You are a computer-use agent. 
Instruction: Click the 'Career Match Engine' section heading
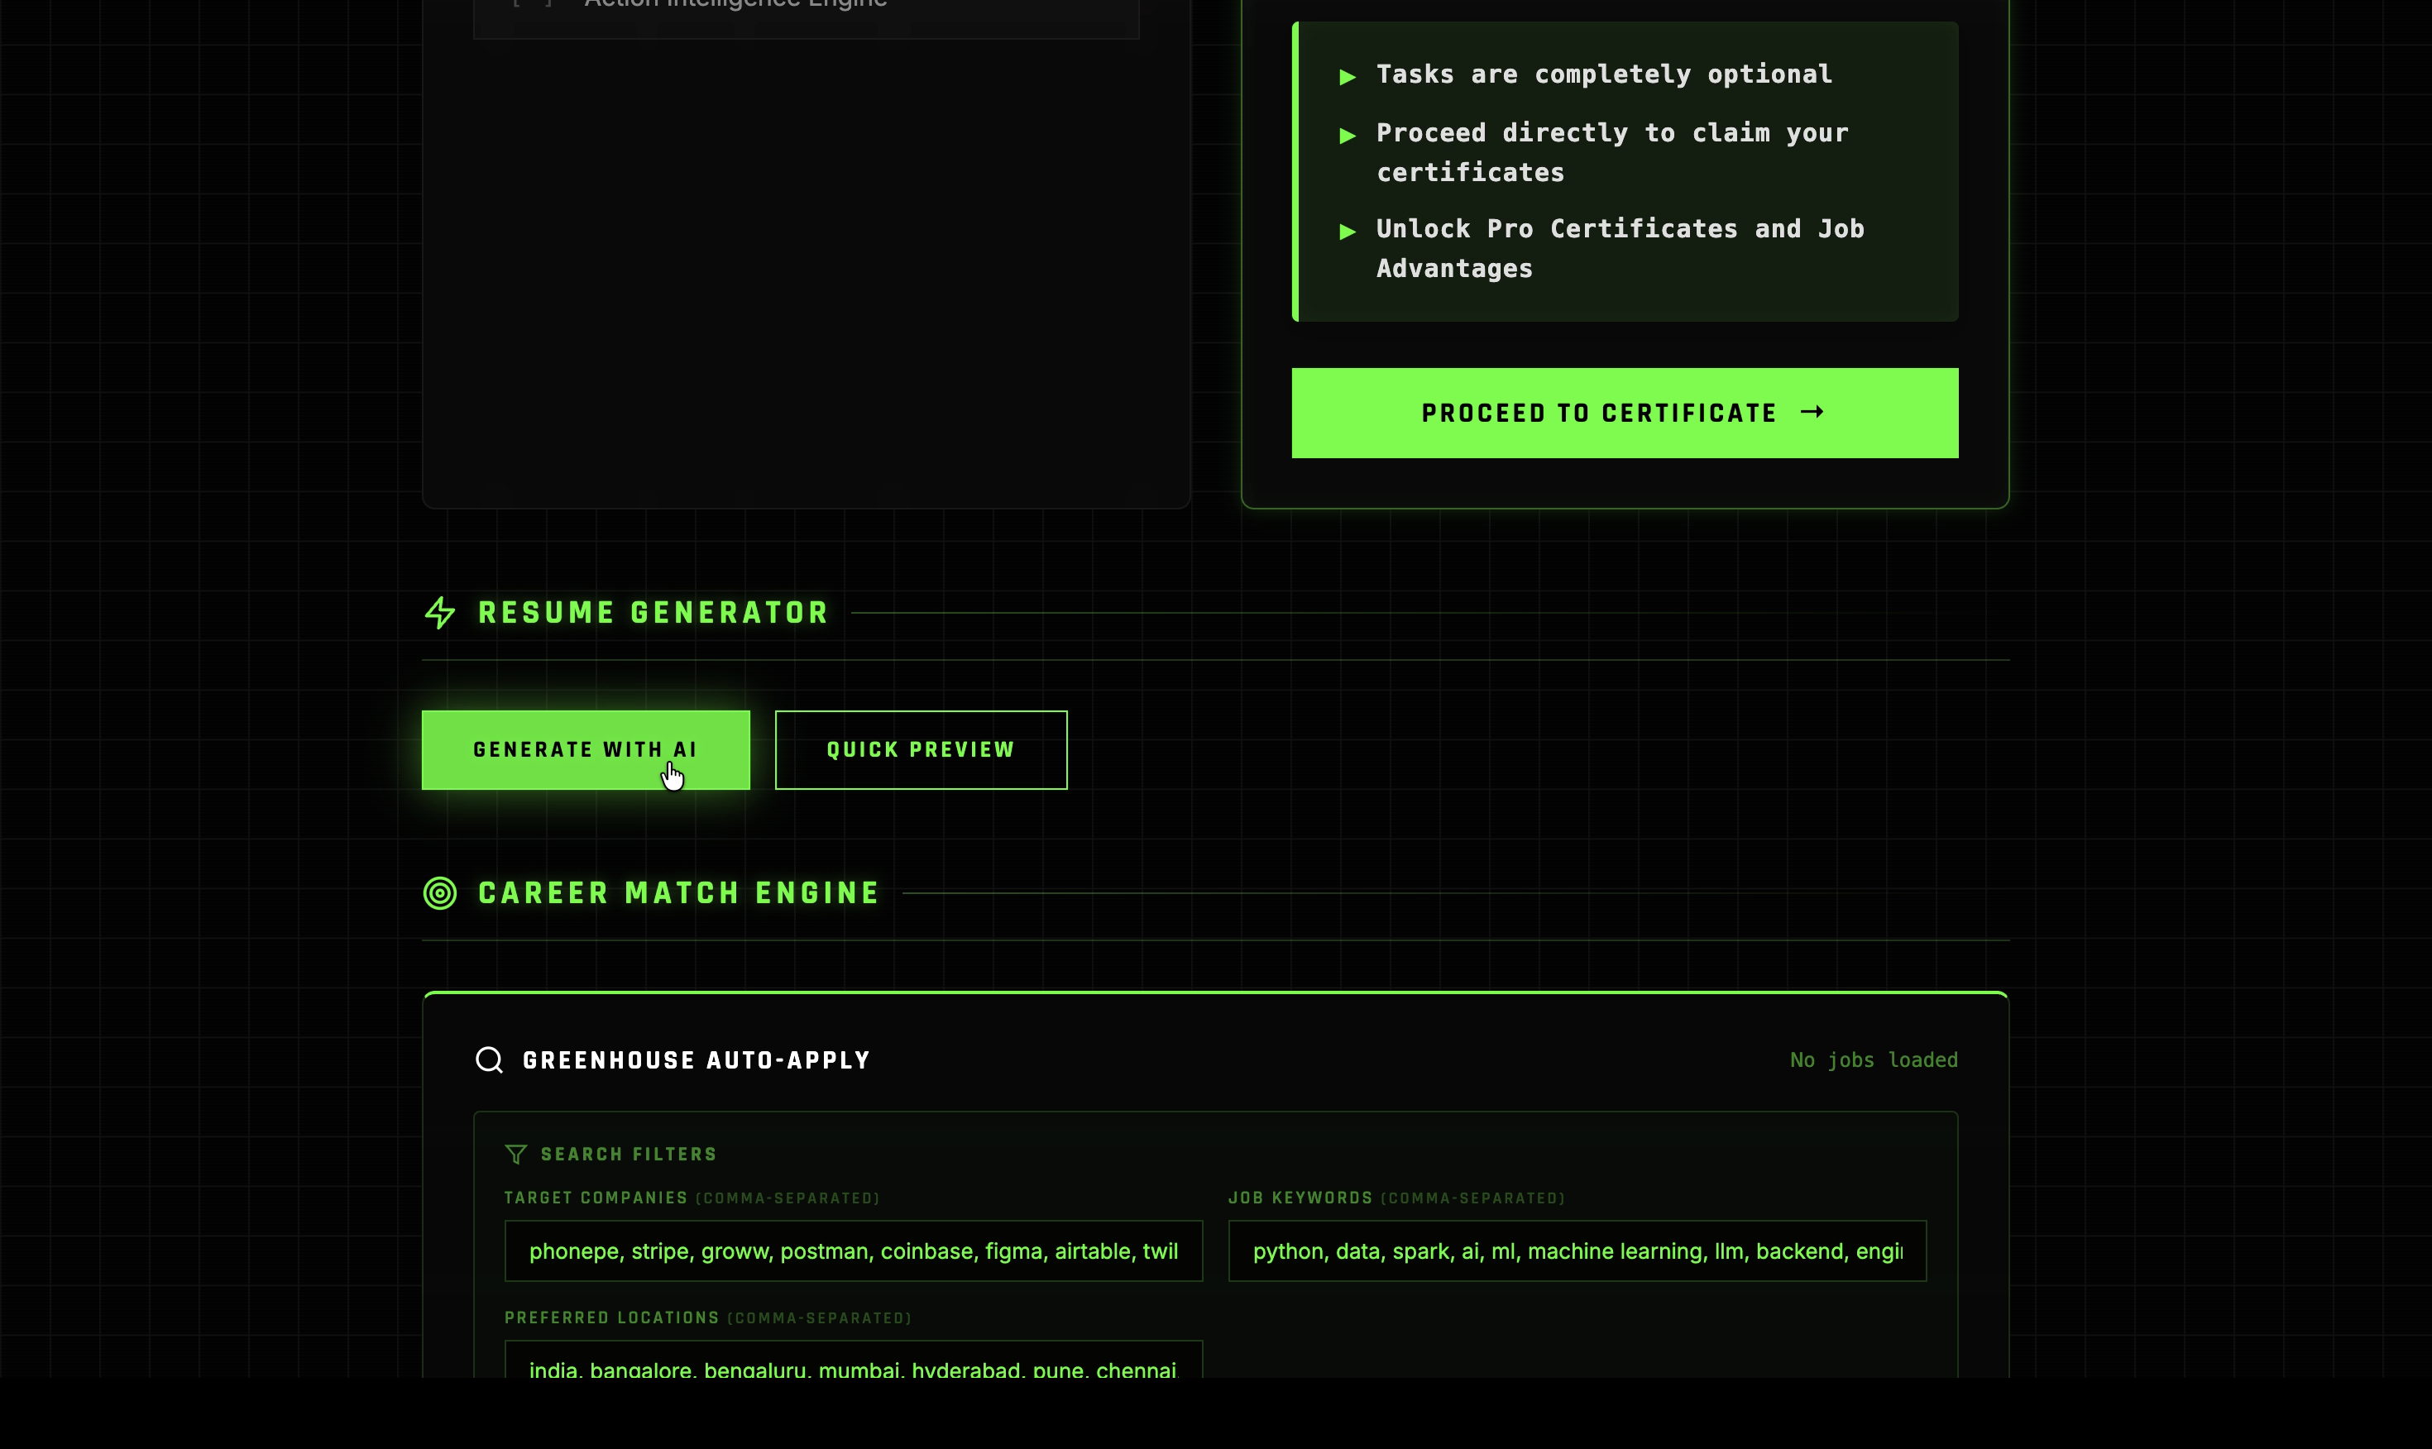(x=678, y=893)
